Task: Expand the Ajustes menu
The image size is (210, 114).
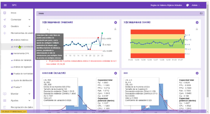Action: tap(30, 100)
